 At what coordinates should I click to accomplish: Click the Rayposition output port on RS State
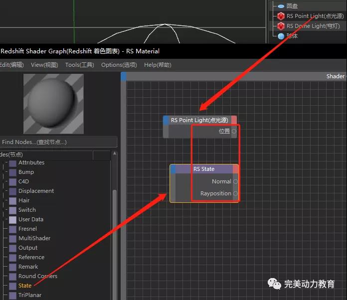pyautogui.click(x=236, y=193)
